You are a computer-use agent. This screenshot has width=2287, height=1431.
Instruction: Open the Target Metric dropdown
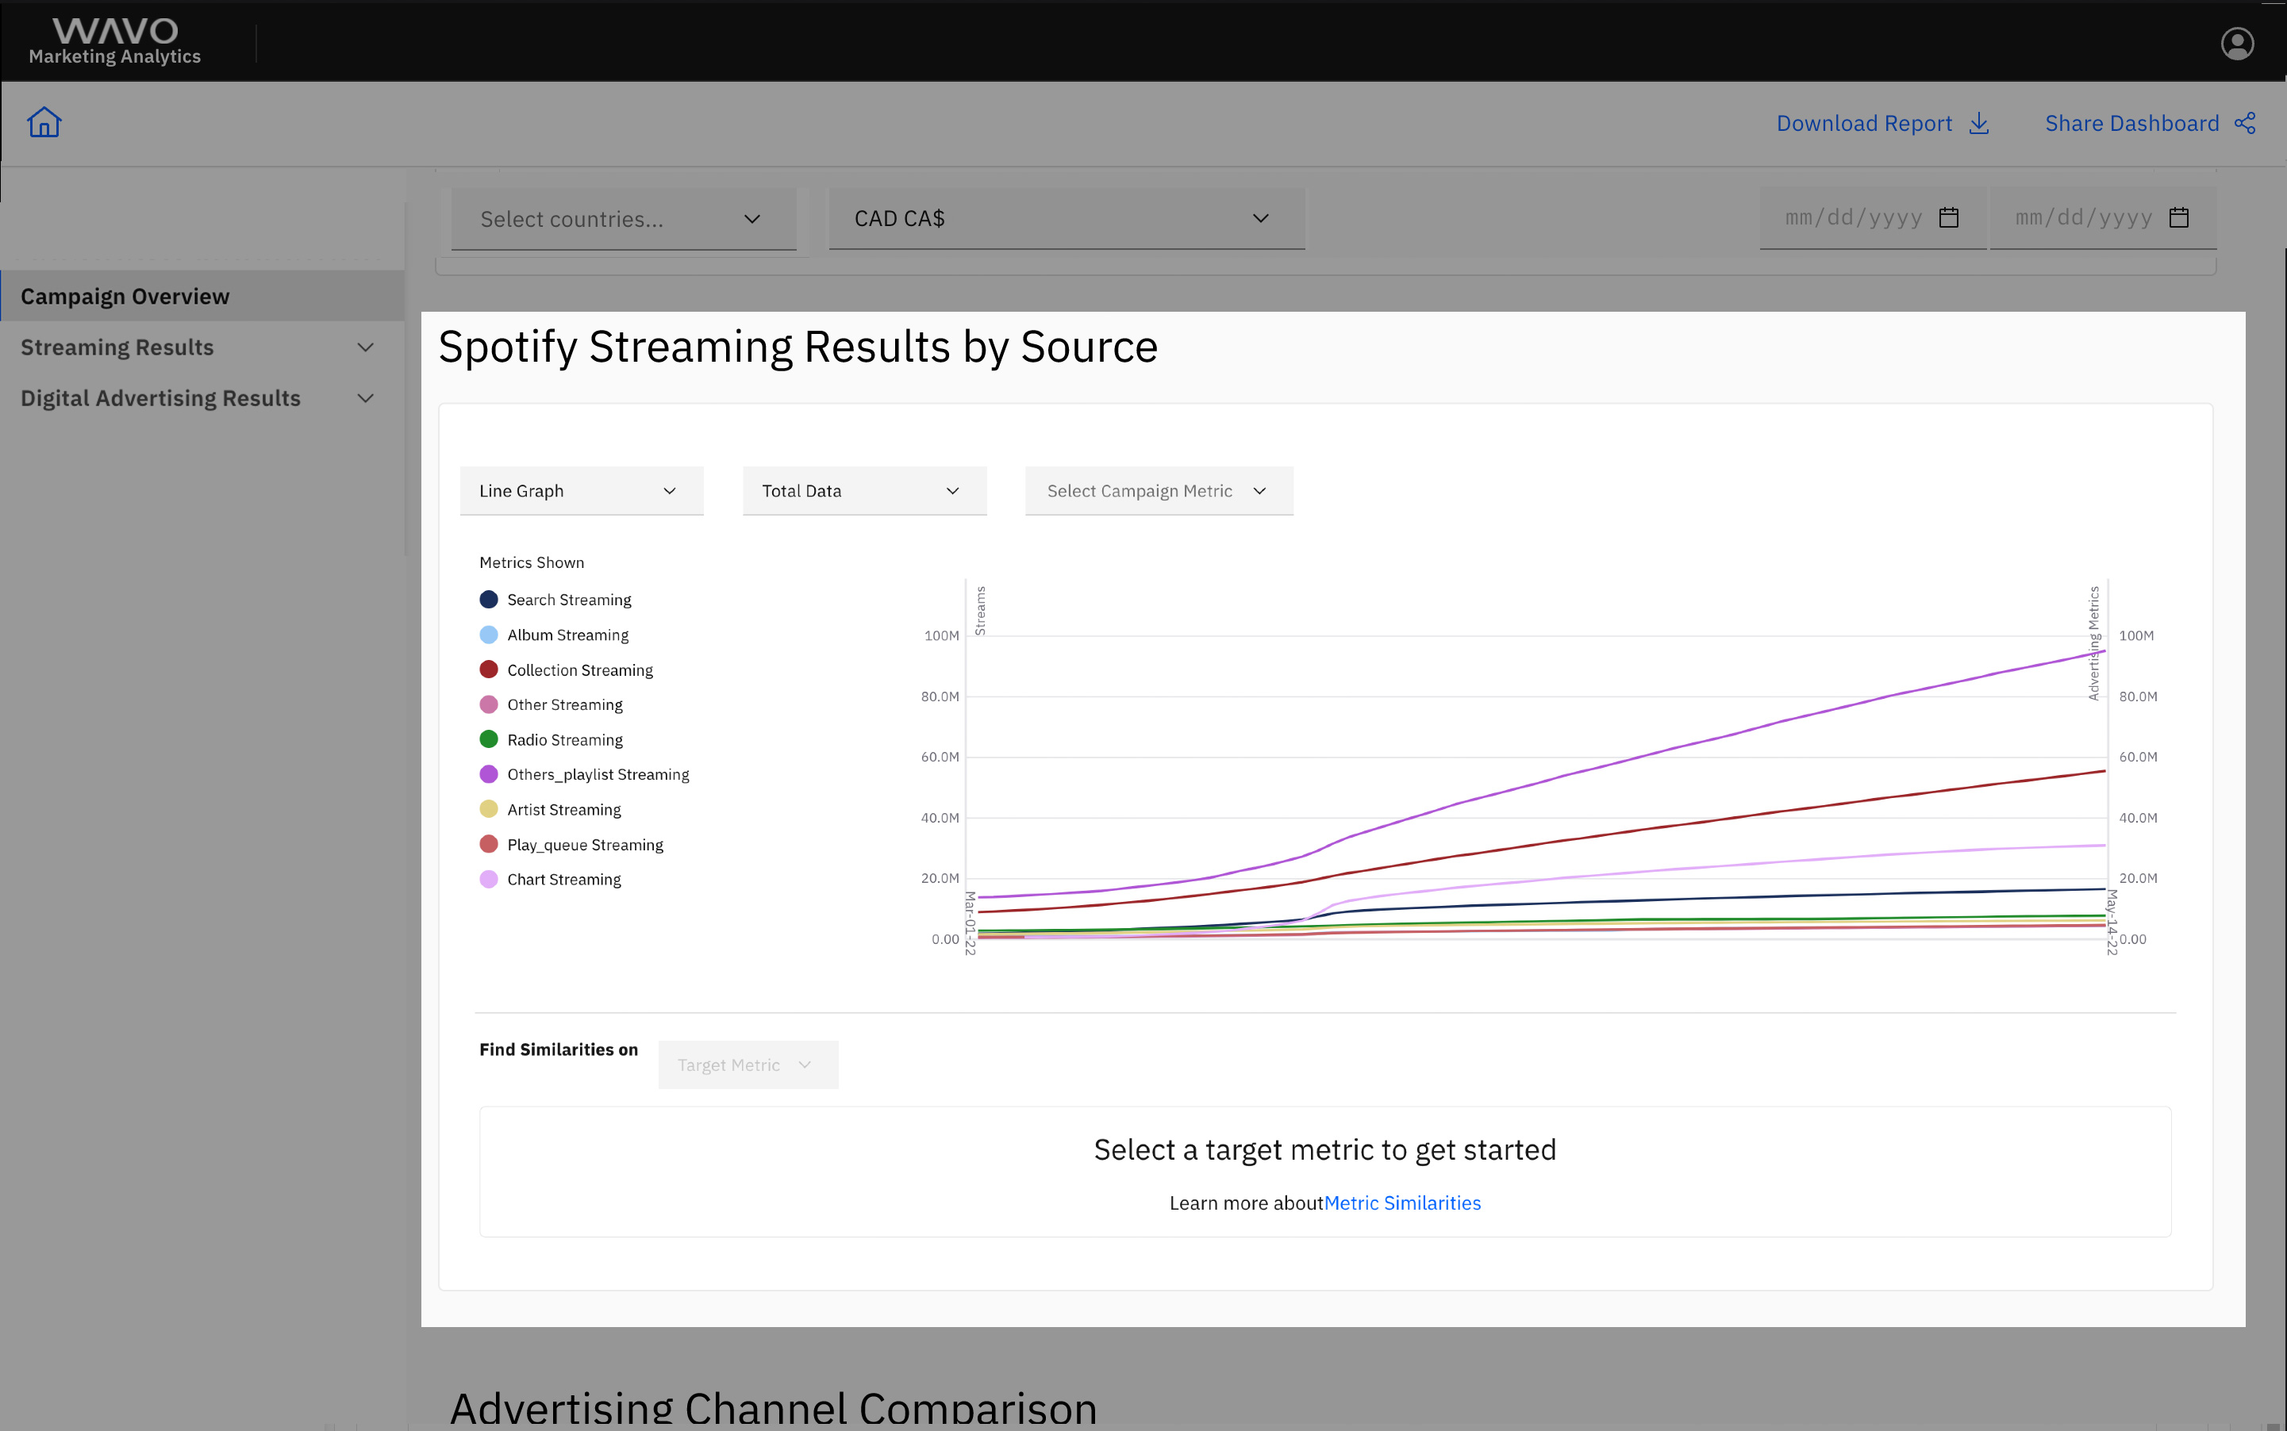click(x=748, y=1065)
